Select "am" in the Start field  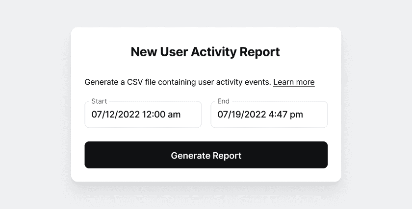[174, 115]
